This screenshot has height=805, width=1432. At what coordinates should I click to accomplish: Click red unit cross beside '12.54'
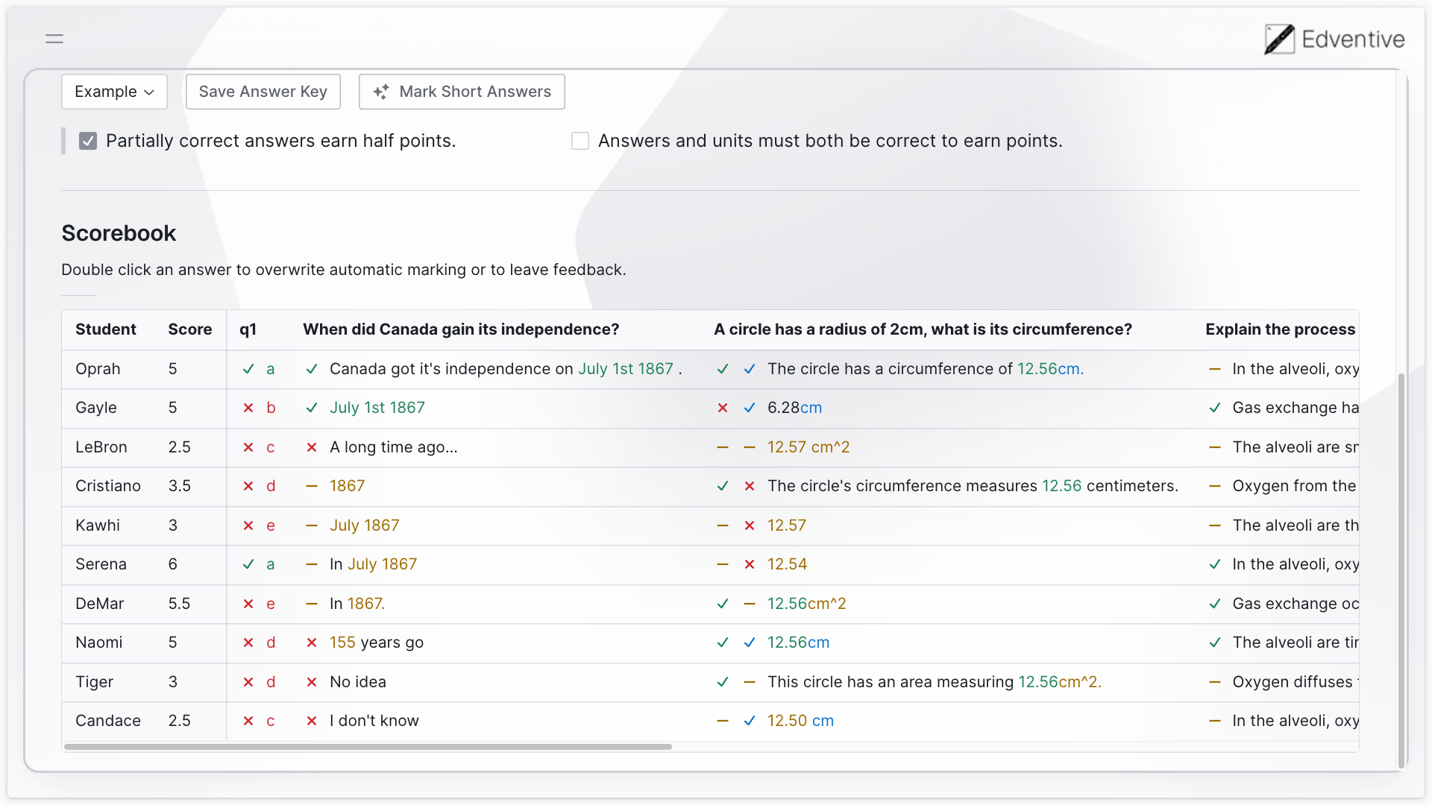750,564
